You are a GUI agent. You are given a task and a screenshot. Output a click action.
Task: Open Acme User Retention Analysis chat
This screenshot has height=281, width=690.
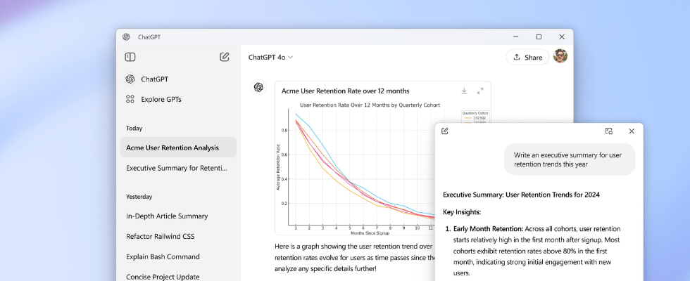click(172, 148)
